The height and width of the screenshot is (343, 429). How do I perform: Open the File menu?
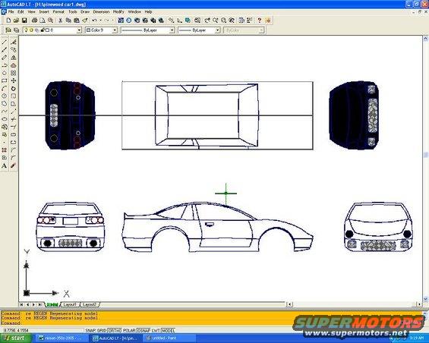[11, 11]
